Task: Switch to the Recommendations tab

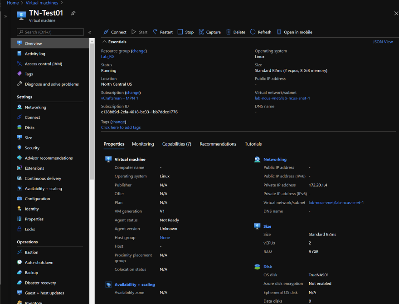Action: pyautogui.click(x=218, y=144)
